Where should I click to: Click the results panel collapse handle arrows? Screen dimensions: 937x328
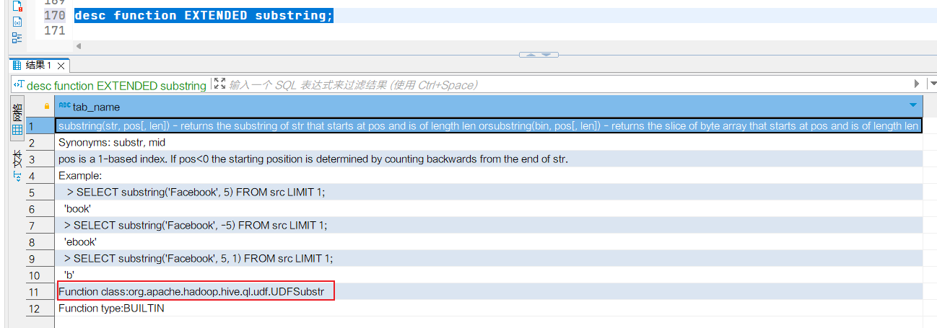point(539,55)
